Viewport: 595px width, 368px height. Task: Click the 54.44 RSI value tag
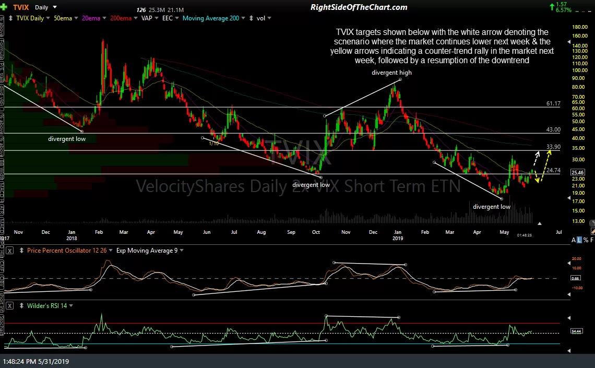(576, 331)
